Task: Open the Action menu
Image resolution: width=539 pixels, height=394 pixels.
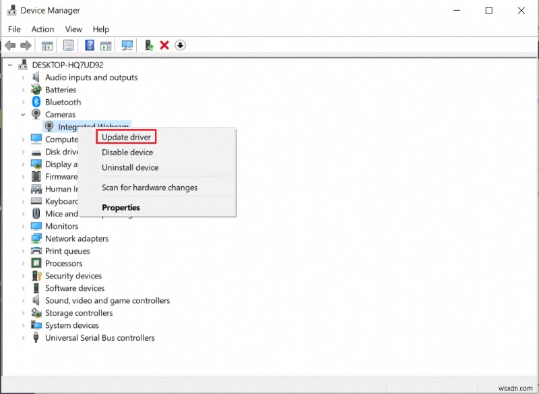Action: [x=42, y=29]
